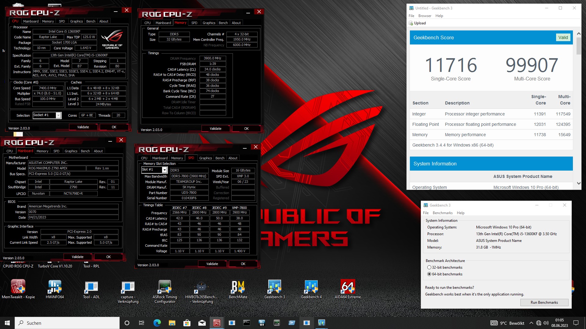Screen dimensions: 586x329
Task: Launch the HWiNFO64 desktop icon
Action: coord(55,289)
